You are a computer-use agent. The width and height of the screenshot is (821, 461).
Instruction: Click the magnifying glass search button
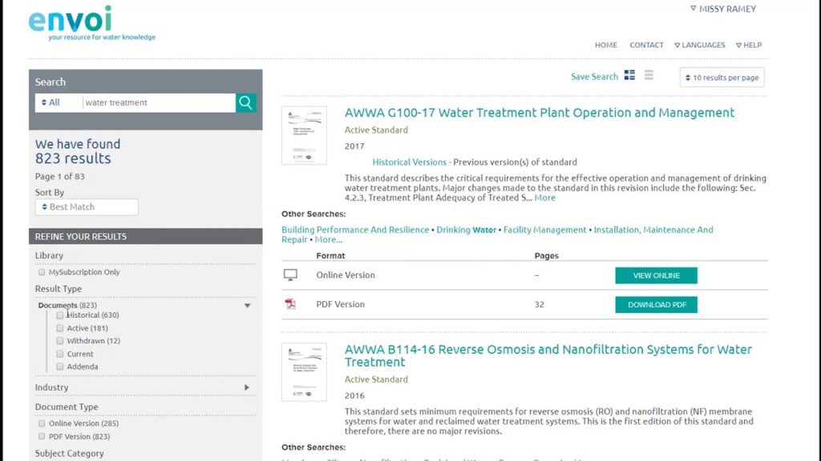(x=246, y=102)
